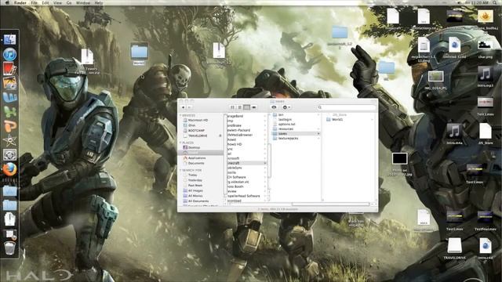Launch Microsoft PowerPoint from the Dock
Viewport: 502px width, 282px height.
tap(9, 126)
